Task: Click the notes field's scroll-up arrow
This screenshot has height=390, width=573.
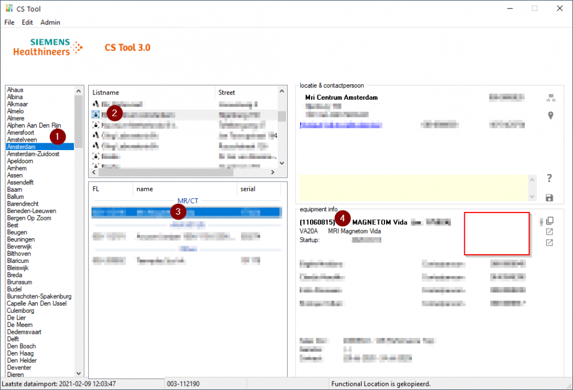Action: point(532,179)
